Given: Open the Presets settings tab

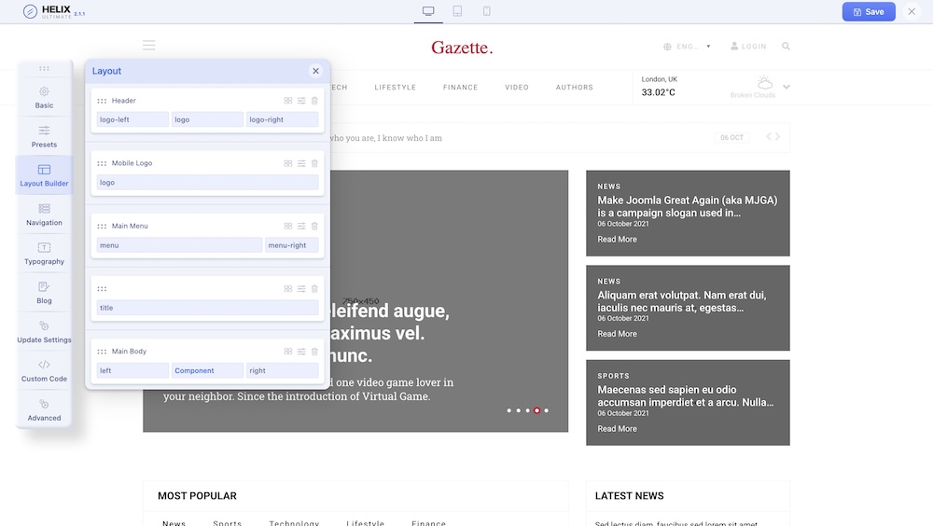Looking at the screenshot, I should point(44,136).
